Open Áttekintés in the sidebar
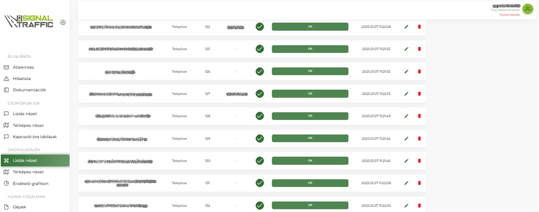The height and width of the screenshot is (212, 539). click(23, 67)
